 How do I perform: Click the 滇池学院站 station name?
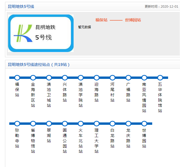click(x=80, y=95)
